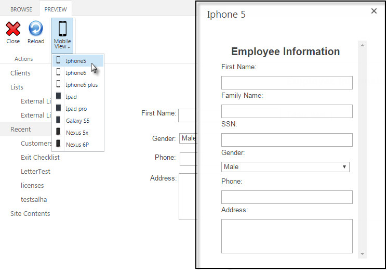Screen dimensions: 387x270
Task: Open the Recent navigation heading
Action: tap(20, 130)
